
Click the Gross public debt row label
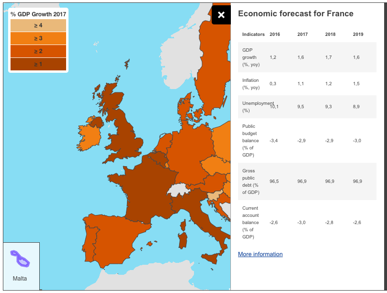click(250, 181)
